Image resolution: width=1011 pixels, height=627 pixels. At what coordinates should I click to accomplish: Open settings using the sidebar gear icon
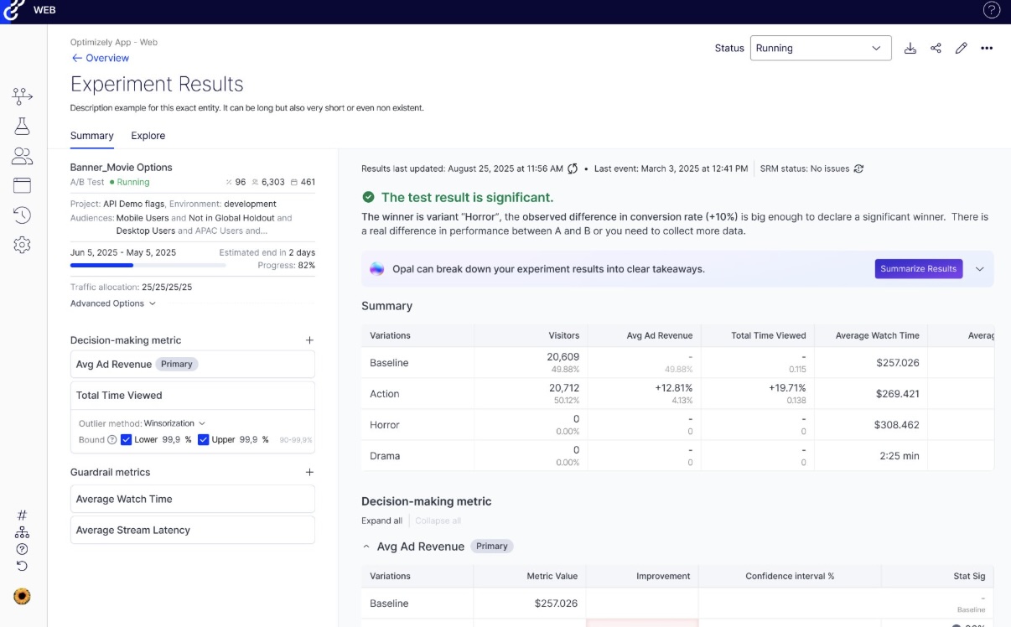coord(22,245)
